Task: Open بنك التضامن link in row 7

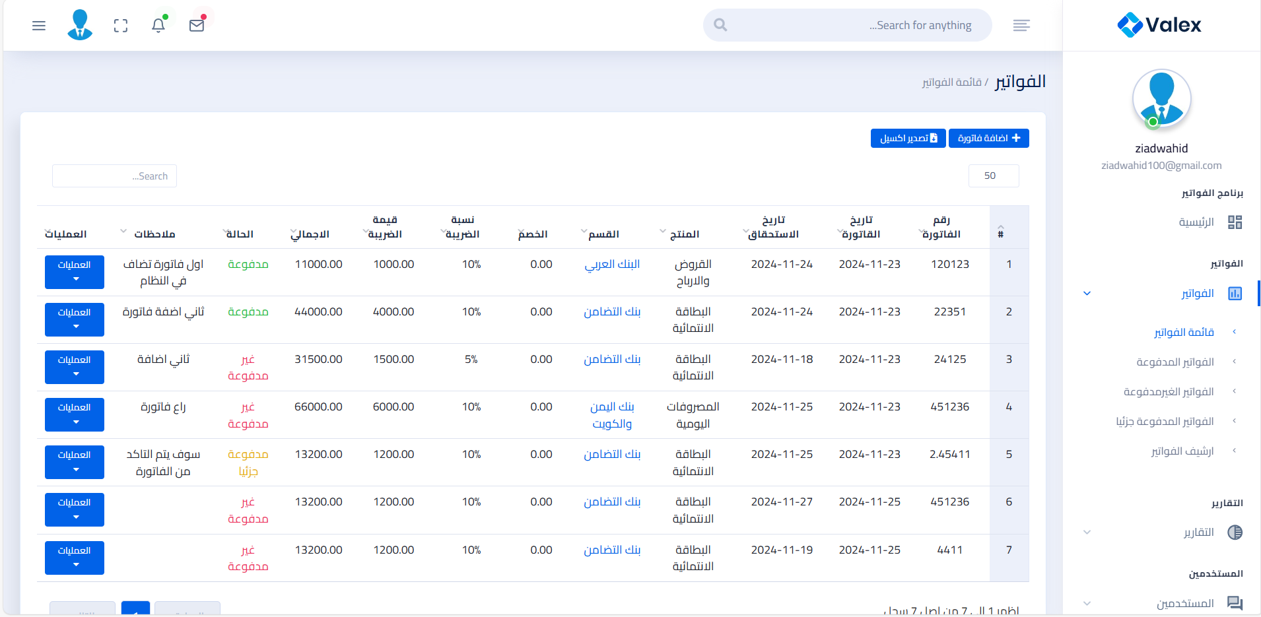Action: 612,550
